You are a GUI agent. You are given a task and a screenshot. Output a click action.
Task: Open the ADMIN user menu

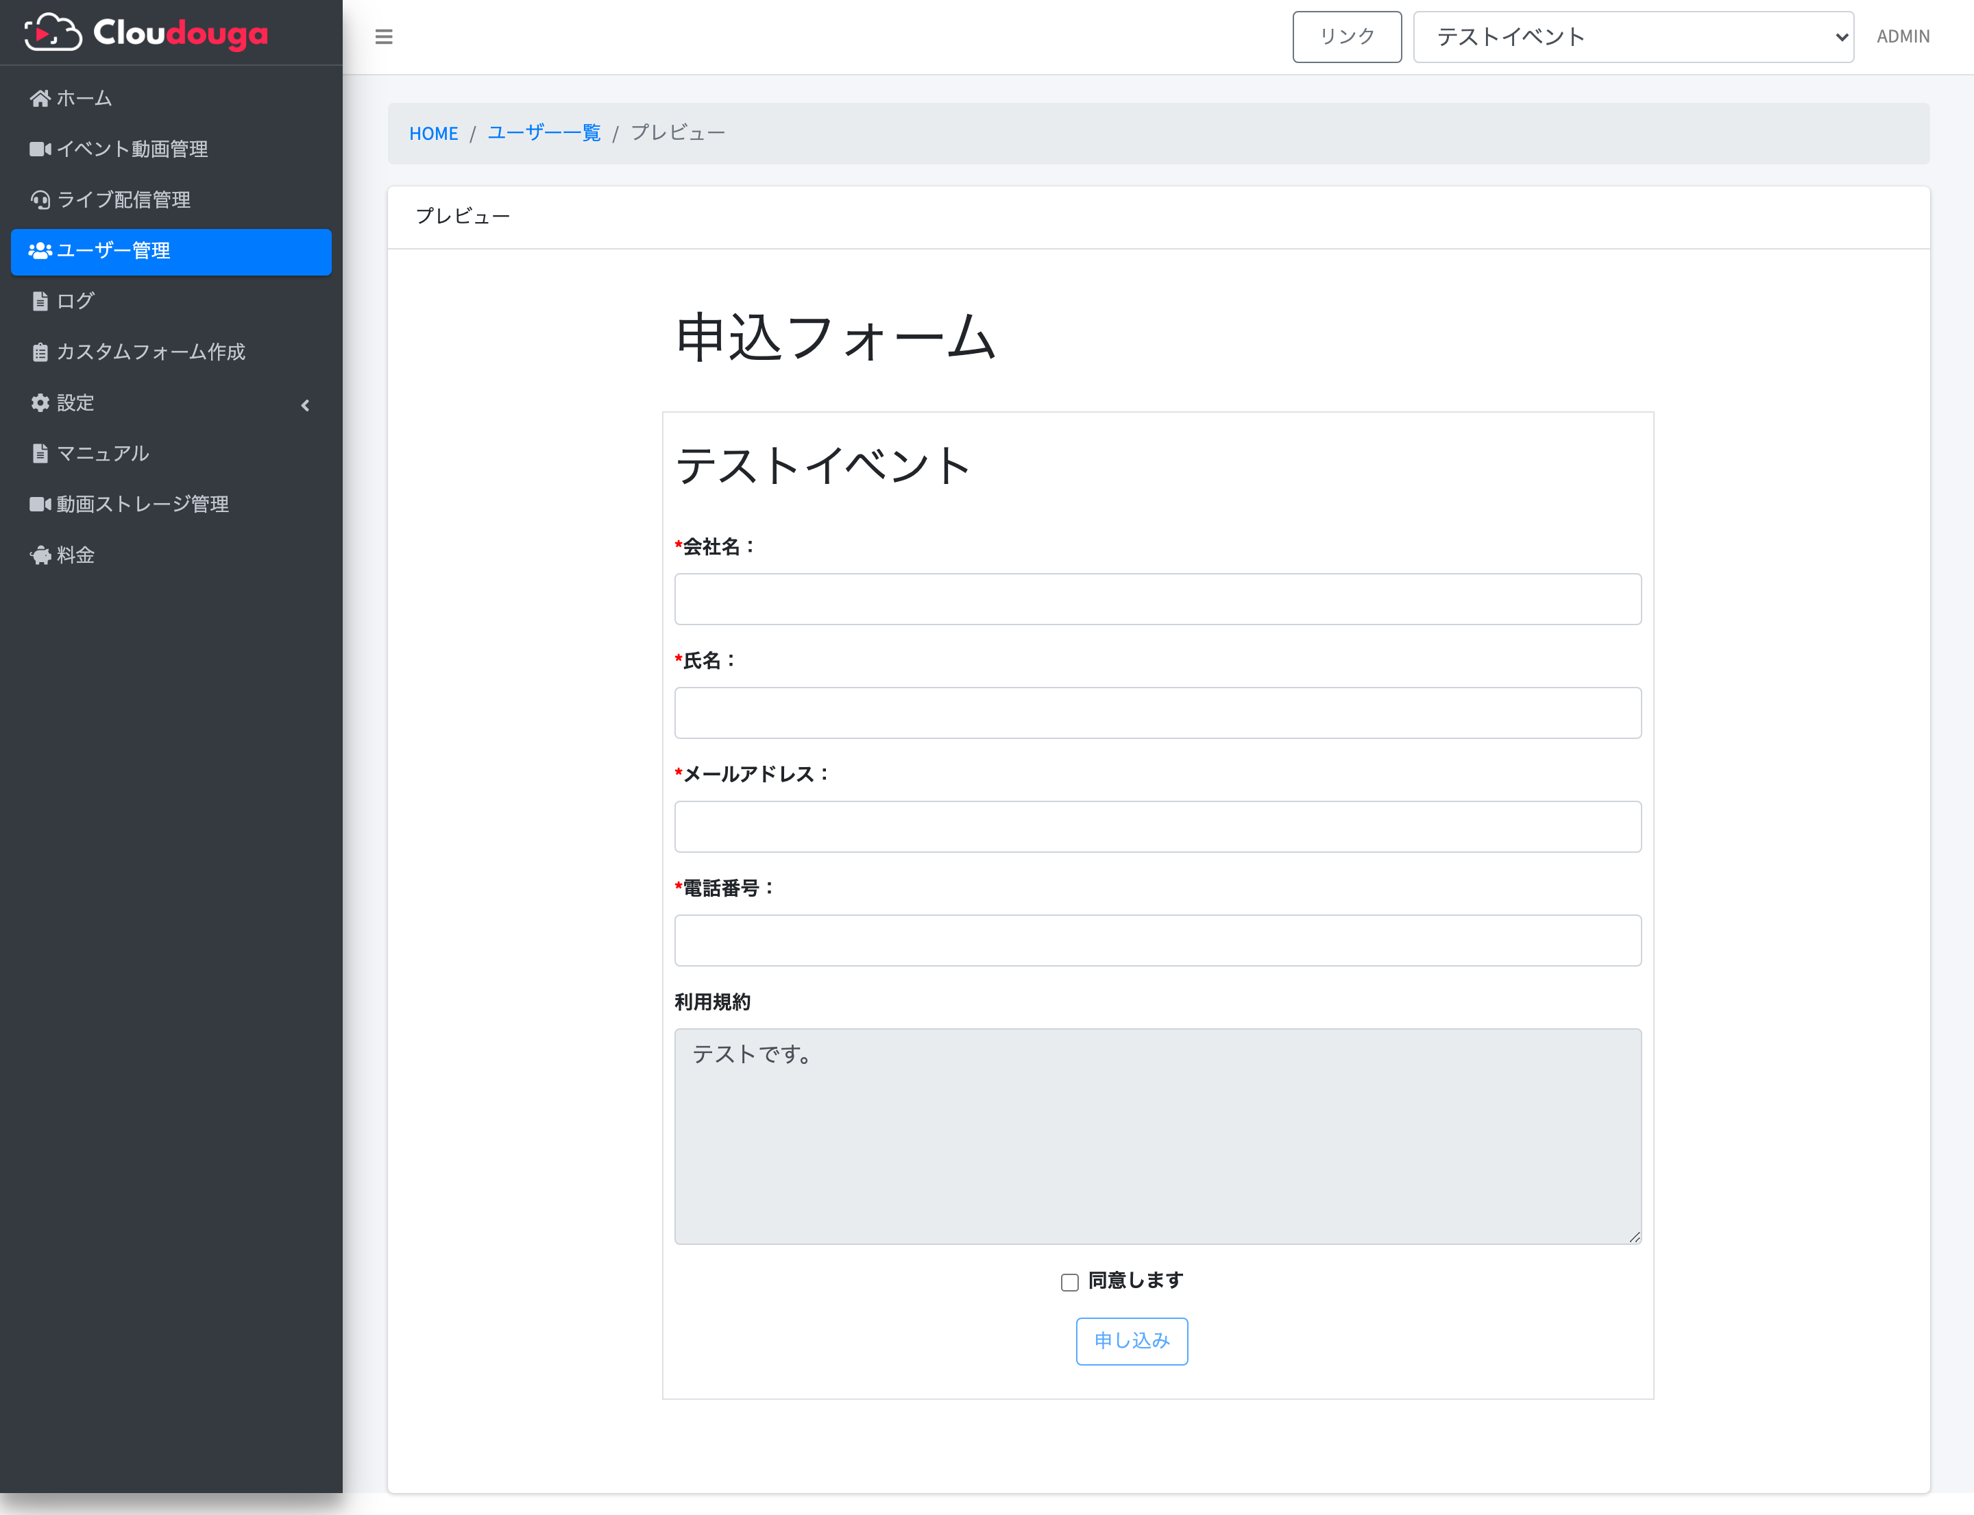(1903, 37)
